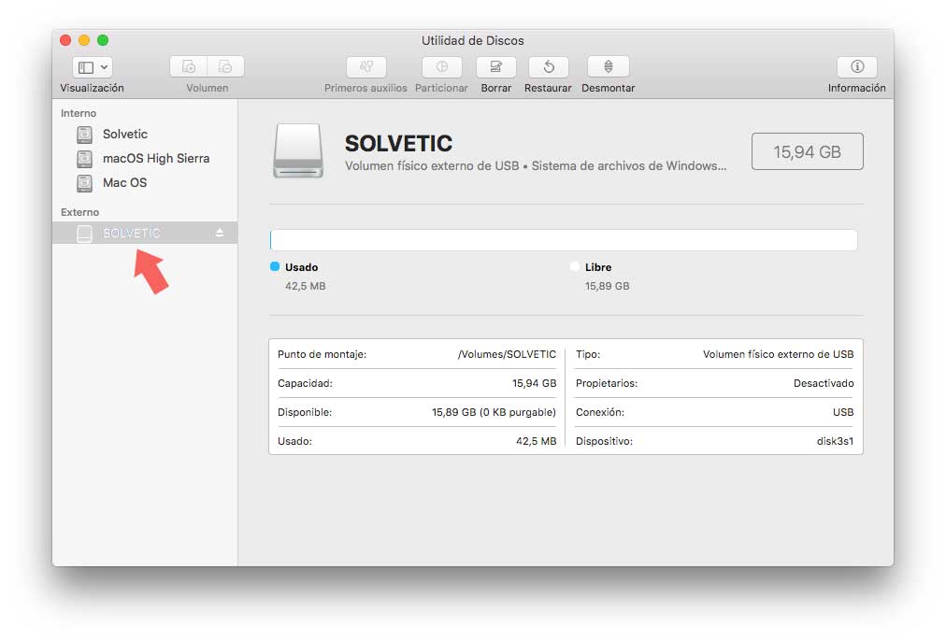The image size is (946, 641).
Task: Click the SOLVETIC external drive sidebar icon
Action: tap(84, 234)
